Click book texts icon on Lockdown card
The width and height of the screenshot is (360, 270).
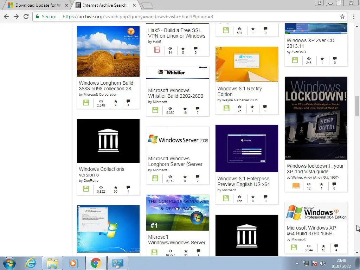[x=296, y=185]
